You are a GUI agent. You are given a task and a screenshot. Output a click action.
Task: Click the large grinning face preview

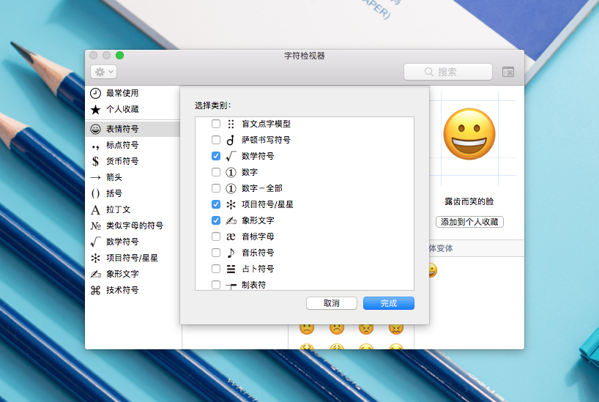(x=469, y=134)
